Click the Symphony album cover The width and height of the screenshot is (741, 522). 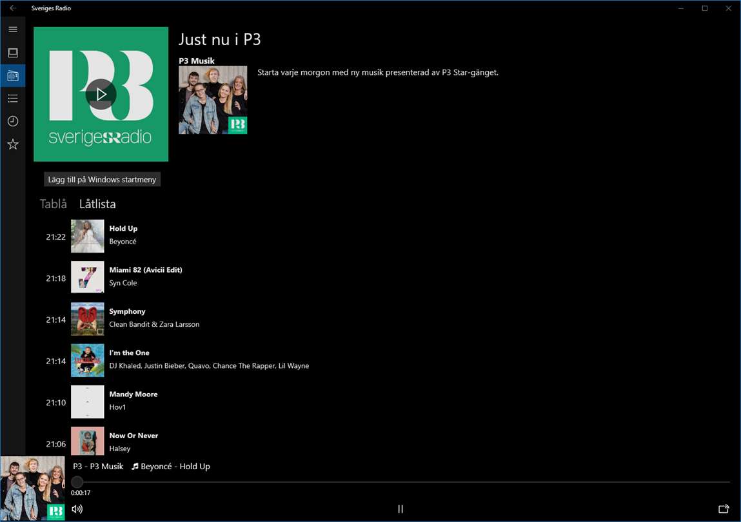[x=88, y=319]
